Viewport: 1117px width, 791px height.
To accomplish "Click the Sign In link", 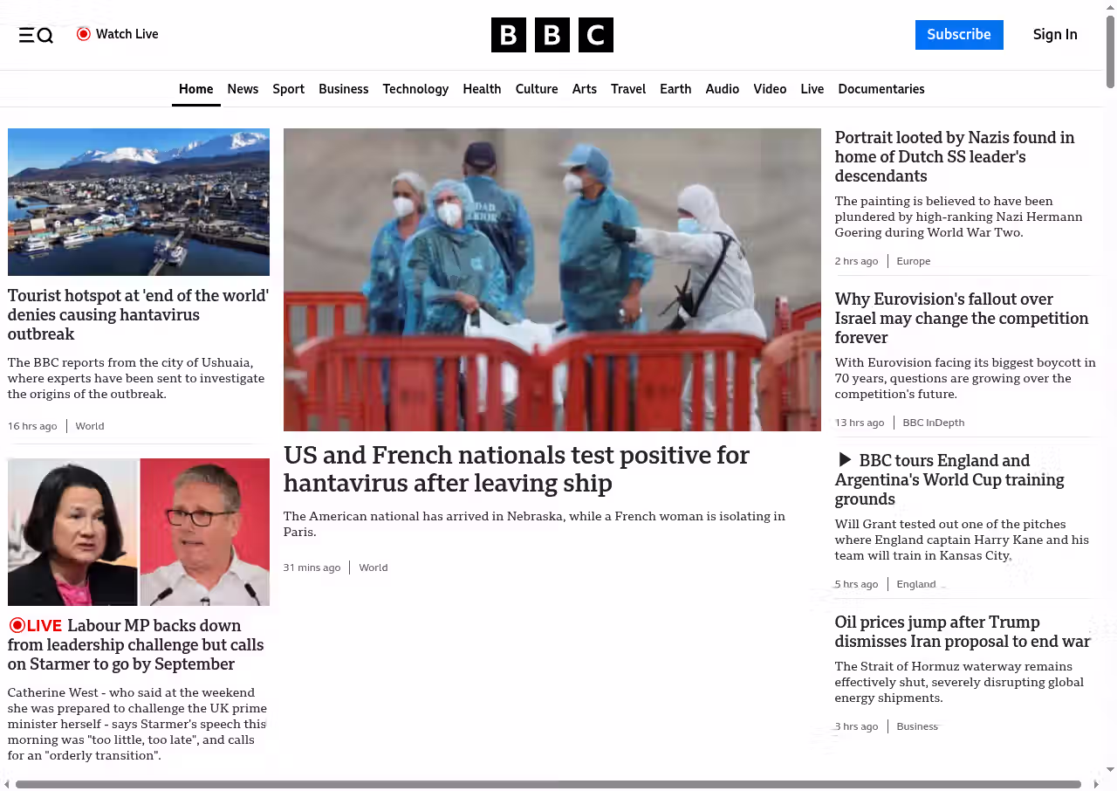I will click(x=1055, y=35).
